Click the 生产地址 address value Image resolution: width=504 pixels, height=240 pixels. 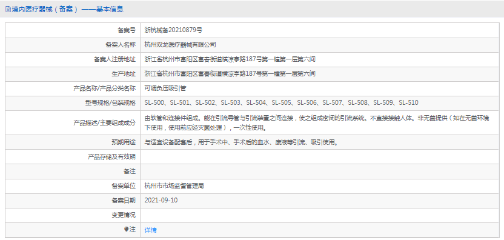tap(230, 74)
